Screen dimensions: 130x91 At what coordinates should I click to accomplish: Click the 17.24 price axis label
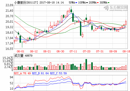9,43
